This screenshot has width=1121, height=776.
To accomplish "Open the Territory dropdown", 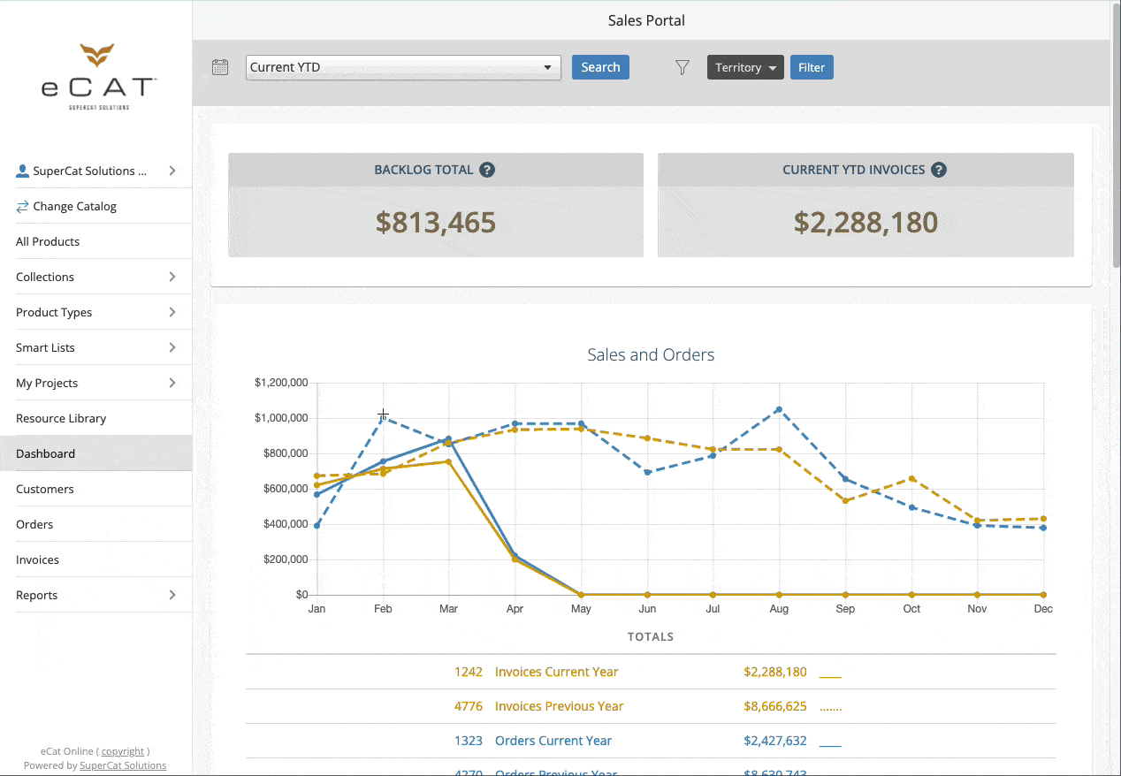I will [745, 67].
